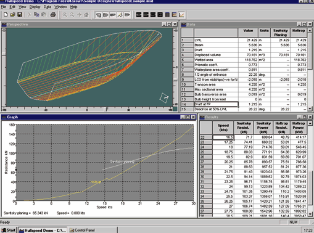
Task: Open a design file via folder icon
Action: [x=13, y=15]
